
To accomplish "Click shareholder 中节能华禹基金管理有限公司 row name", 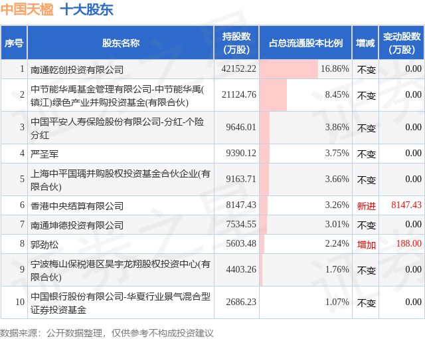I will pos(117,96).
